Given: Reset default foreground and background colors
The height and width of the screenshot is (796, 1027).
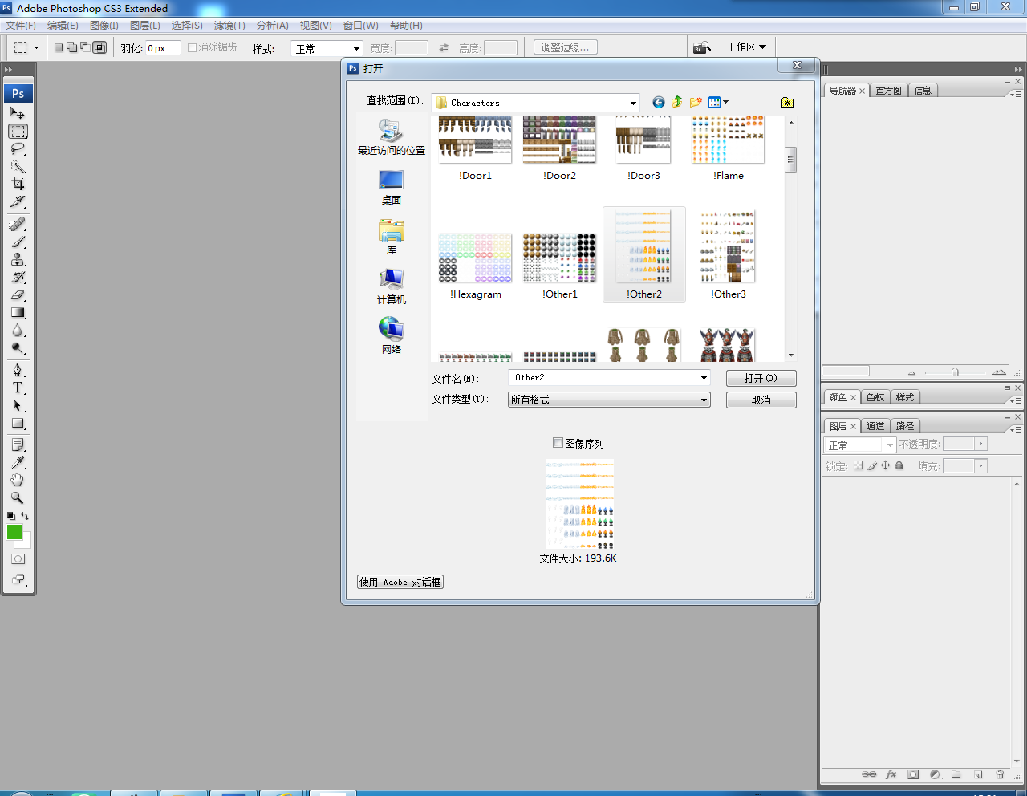Looking at the screenshot, I should pos(10,516).
